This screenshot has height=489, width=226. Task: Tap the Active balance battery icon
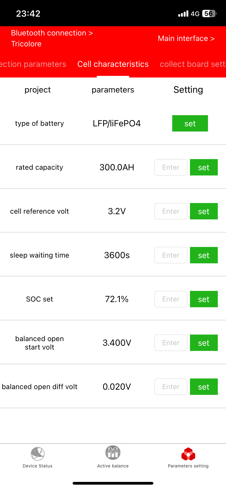[113, 453]
